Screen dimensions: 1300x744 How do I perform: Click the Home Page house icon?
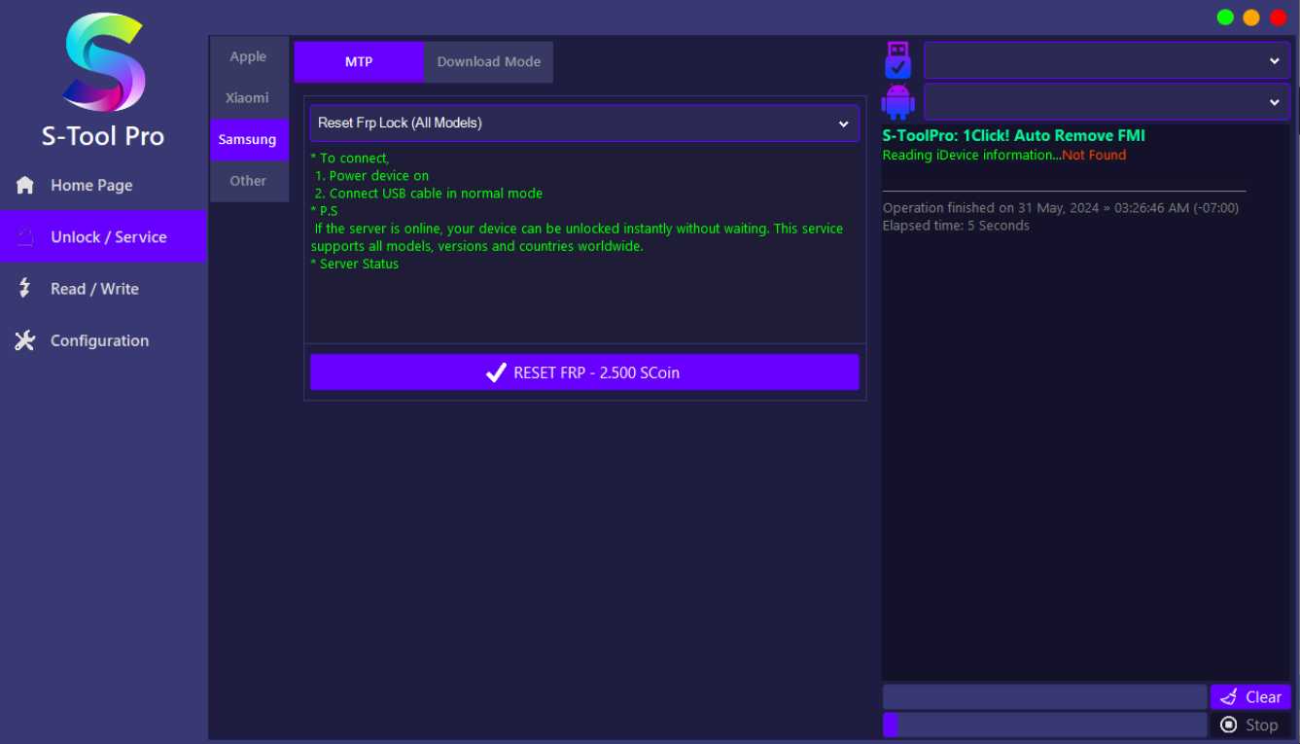(25, 185)
